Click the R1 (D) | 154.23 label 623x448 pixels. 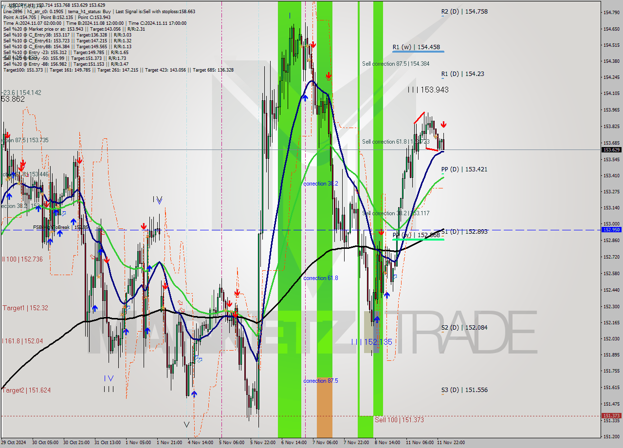pos(462,74)
